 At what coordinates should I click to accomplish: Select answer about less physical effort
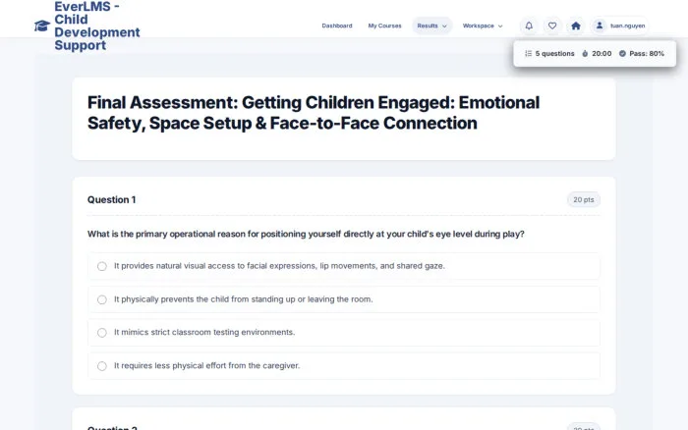pyautogui.click(x=344, y=366)
